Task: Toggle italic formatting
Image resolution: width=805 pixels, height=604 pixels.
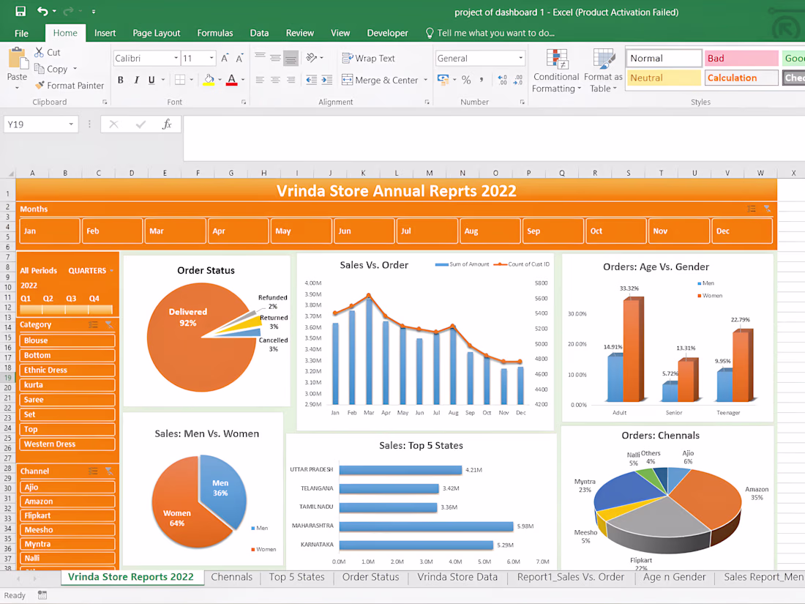Action: [x=136, y=80]
